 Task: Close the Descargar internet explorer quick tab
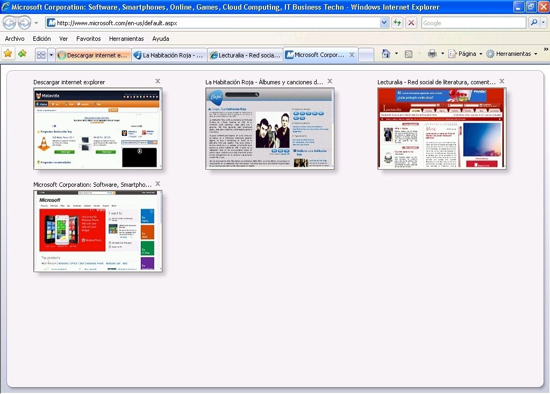(158, 81)
